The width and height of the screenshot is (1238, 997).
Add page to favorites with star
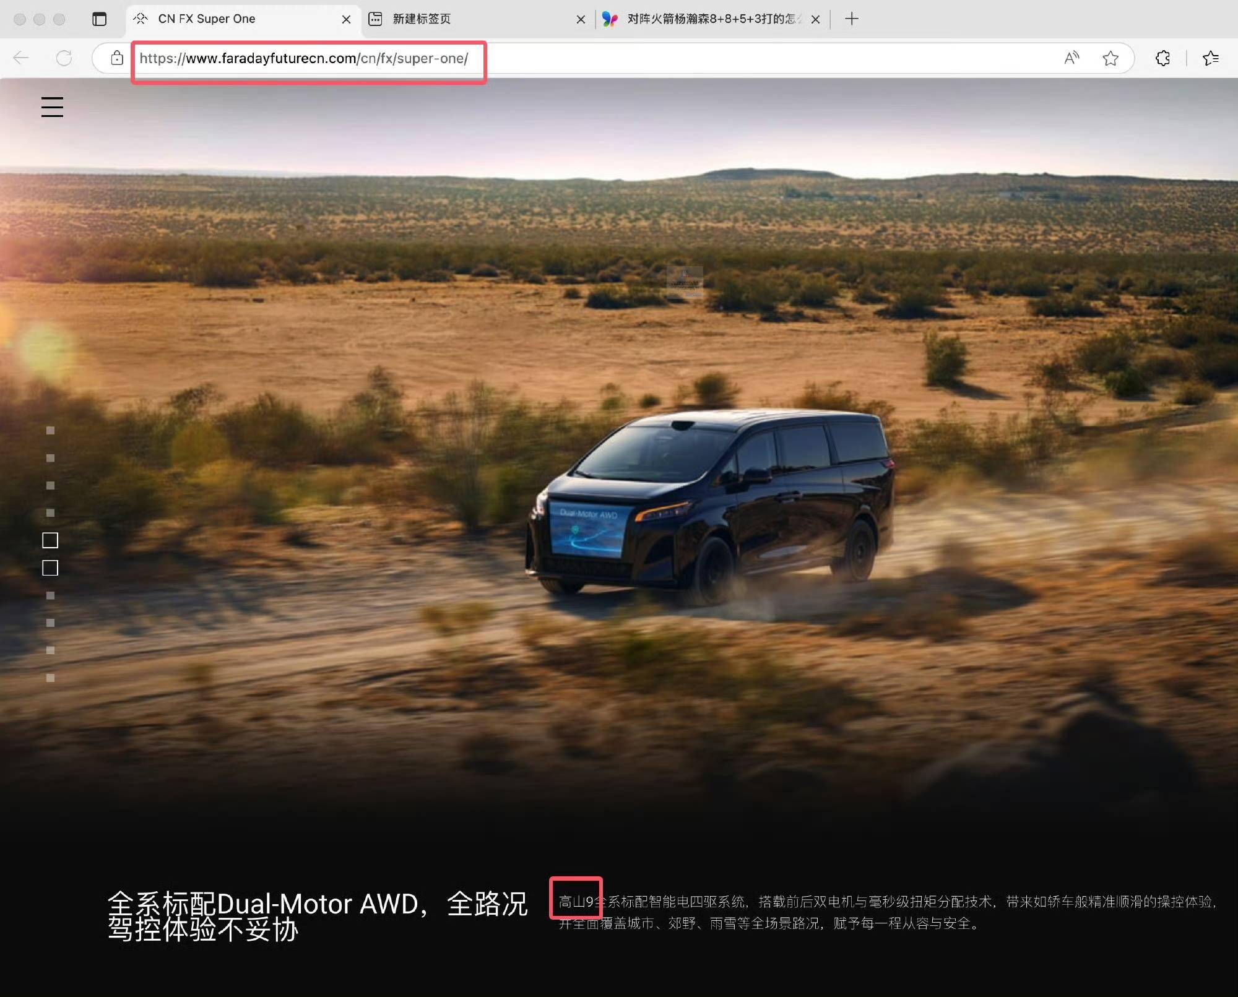pos(1110,58)
